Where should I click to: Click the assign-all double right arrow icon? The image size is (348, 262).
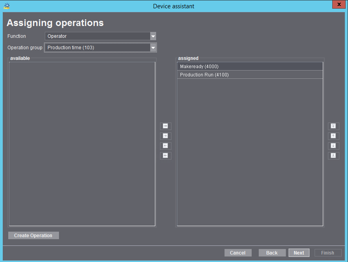[x=166, y=126]
